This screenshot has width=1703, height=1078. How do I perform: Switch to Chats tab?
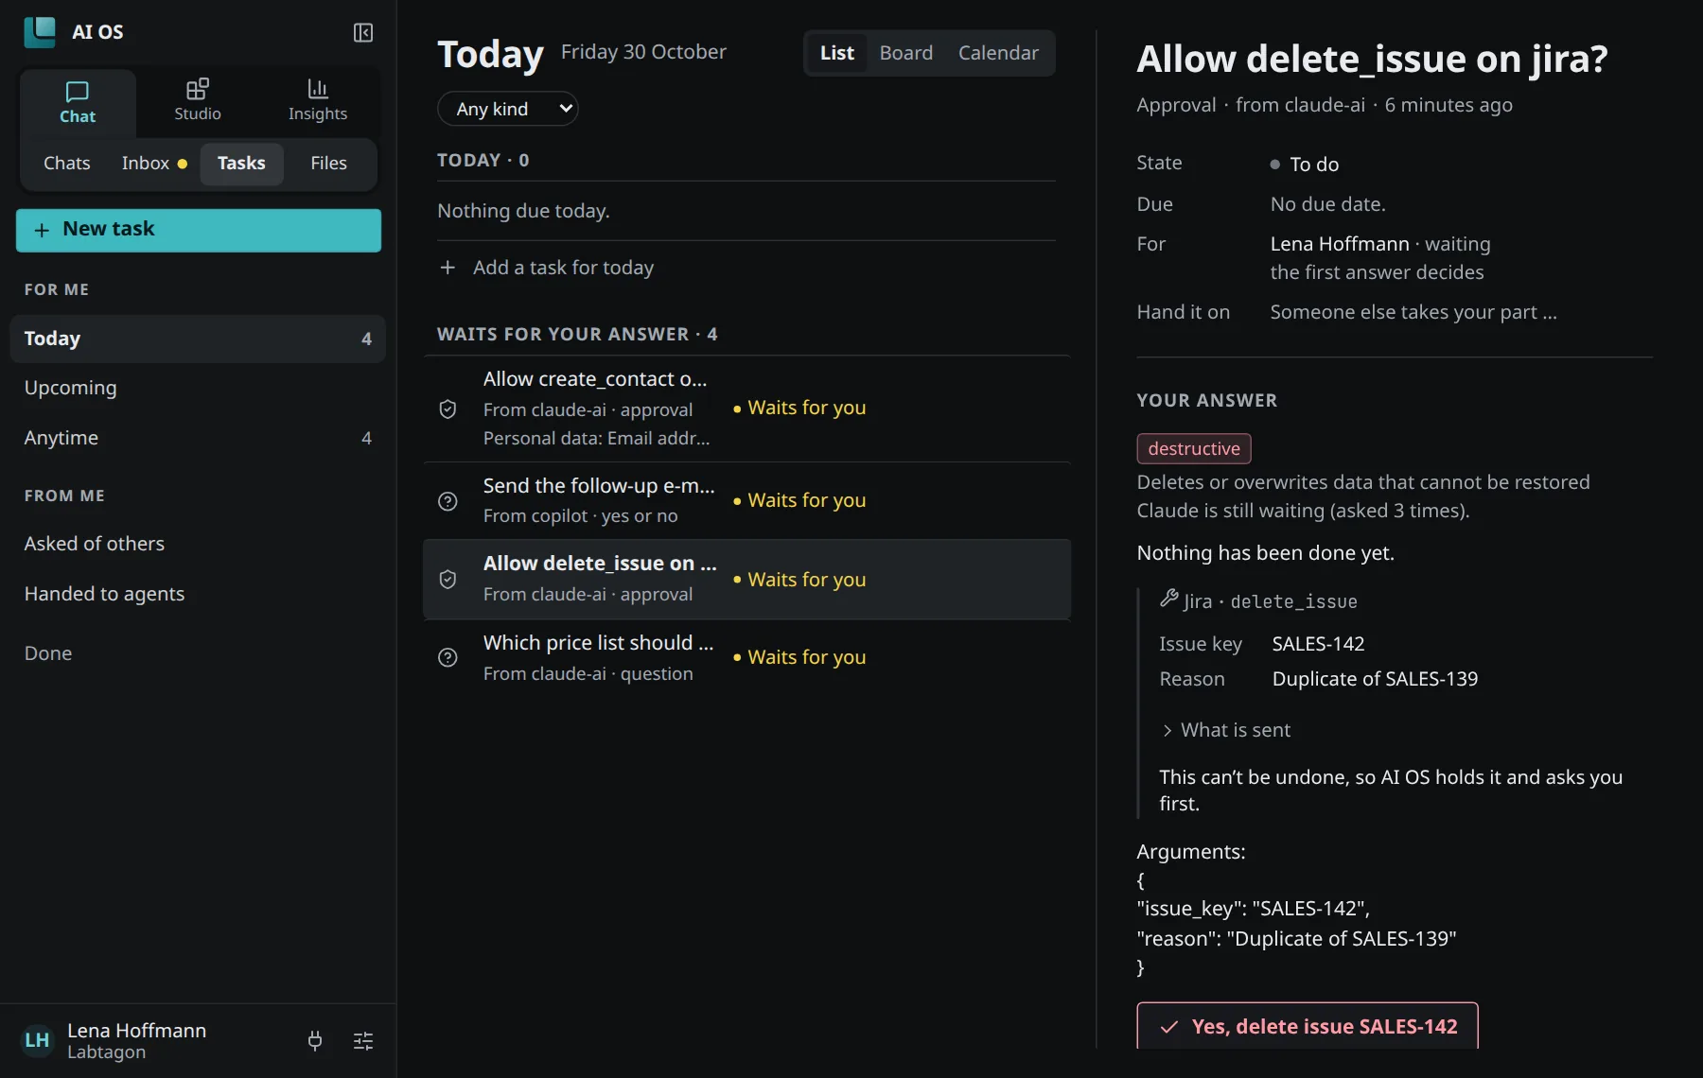pyautogui.click(x=67, y=163)
